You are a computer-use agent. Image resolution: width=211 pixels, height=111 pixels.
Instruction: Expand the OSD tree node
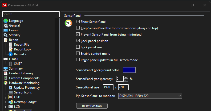[6, 97]
